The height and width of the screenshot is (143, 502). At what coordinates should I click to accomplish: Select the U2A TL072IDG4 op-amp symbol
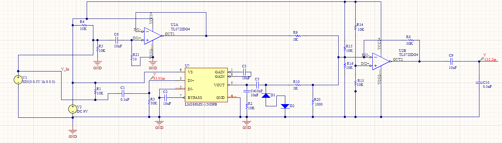click(x=153, y=36)
